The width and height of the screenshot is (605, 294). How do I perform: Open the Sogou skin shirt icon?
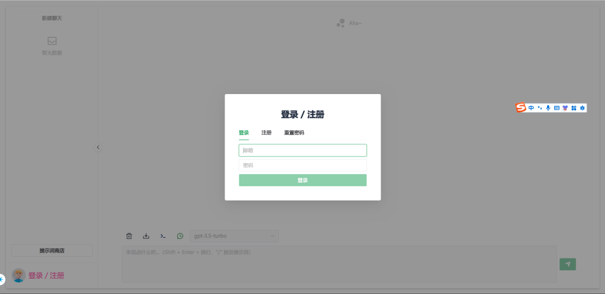click(x=565, y=108)
